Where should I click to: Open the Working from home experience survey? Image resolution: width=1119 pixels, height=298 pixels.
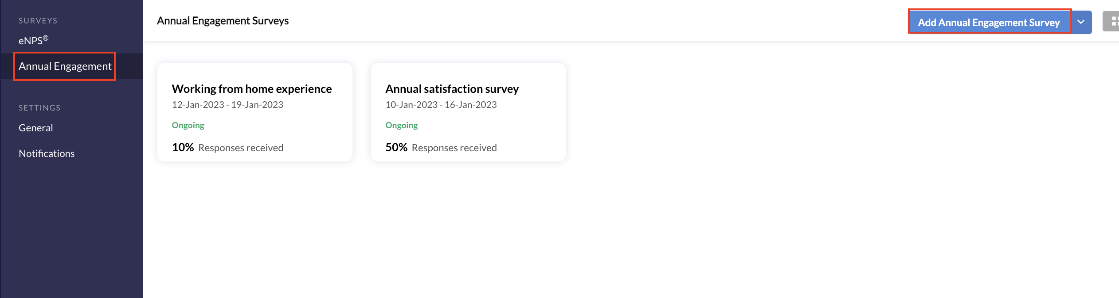click(252, 89)
